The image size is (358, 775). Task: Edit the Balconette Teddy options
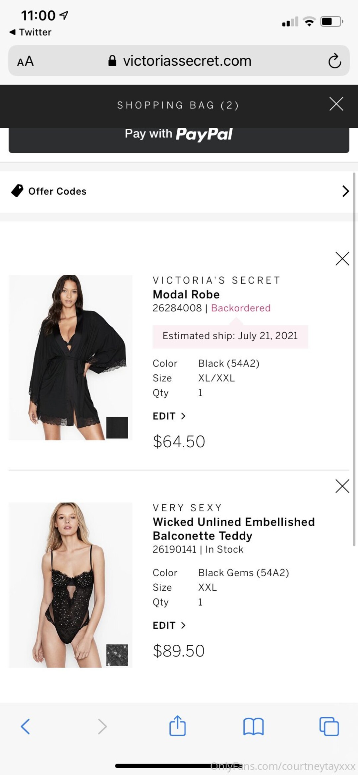point(169,625)
